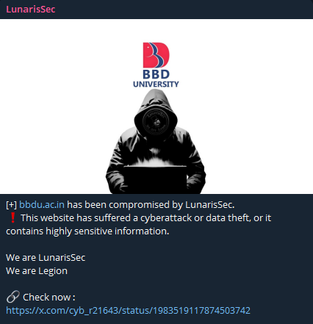Click the circular seal on hooded face
Image resolution: width=313 pixels, height=324 pixels.
coord(156,120)
